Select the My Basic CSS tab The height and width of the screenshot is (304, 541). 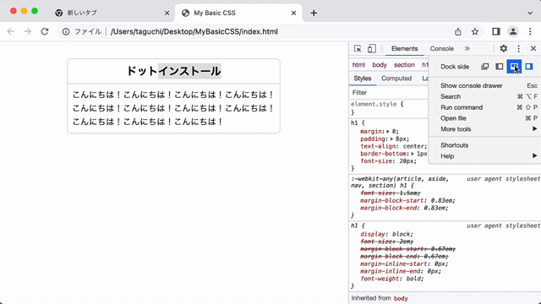point(238,13)
